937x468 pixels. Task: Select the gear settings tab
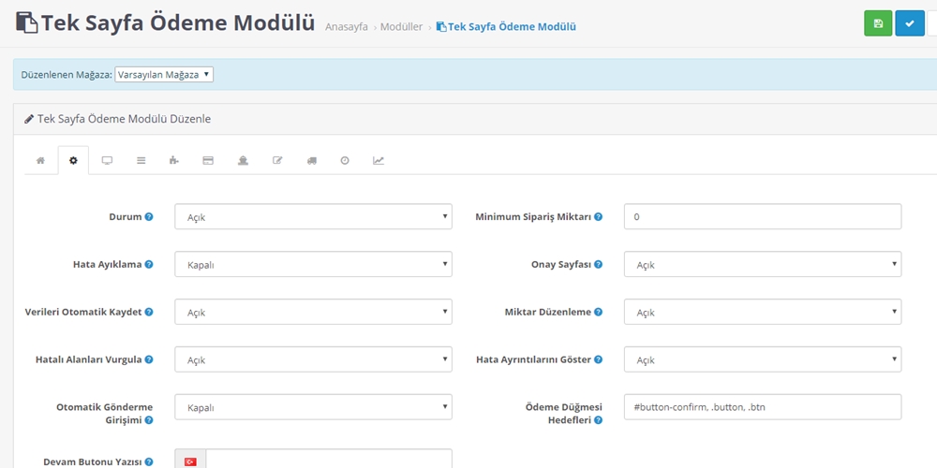coord(73,161)
